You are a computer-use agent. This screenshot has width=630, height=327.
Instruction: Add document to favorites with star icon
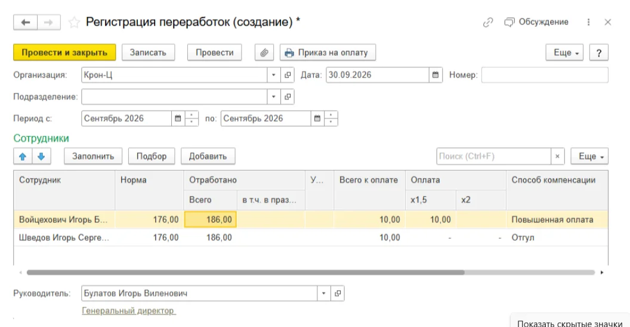click(74, 23)
